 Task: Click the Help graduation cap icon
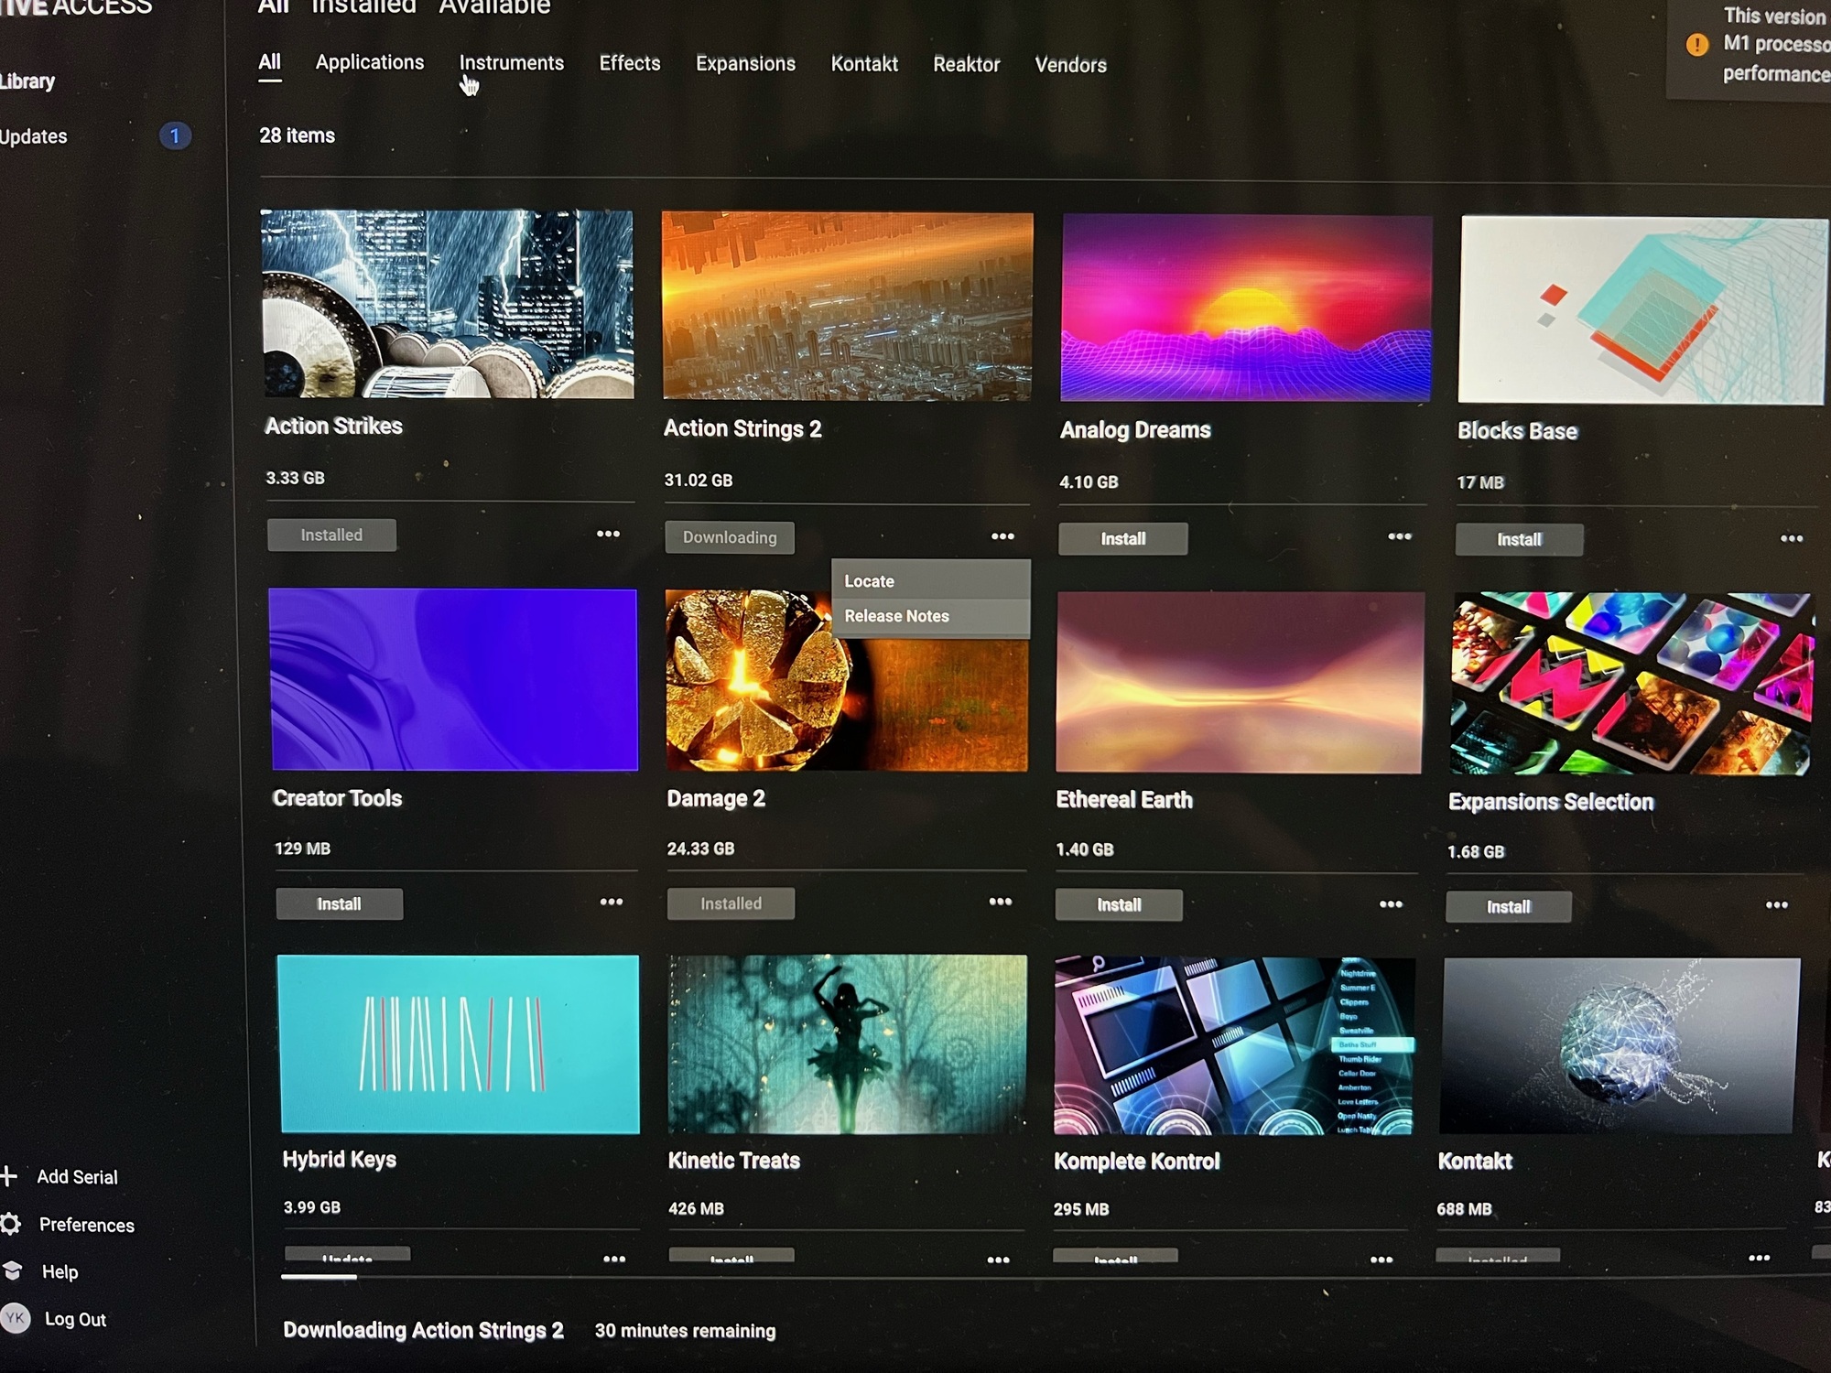tap(12, 1270)
